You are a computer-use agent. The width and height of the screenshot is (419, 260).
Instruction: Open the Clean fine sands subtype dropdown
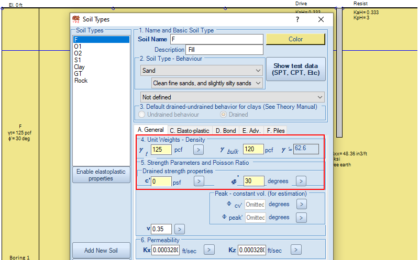207,83
